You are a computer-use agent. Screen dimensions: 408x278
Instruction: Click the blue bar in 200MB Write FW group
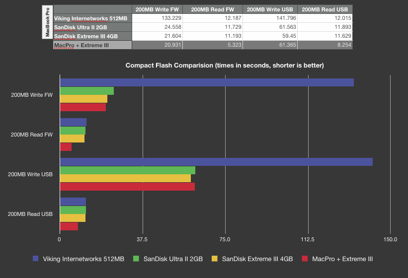(207, 82)
